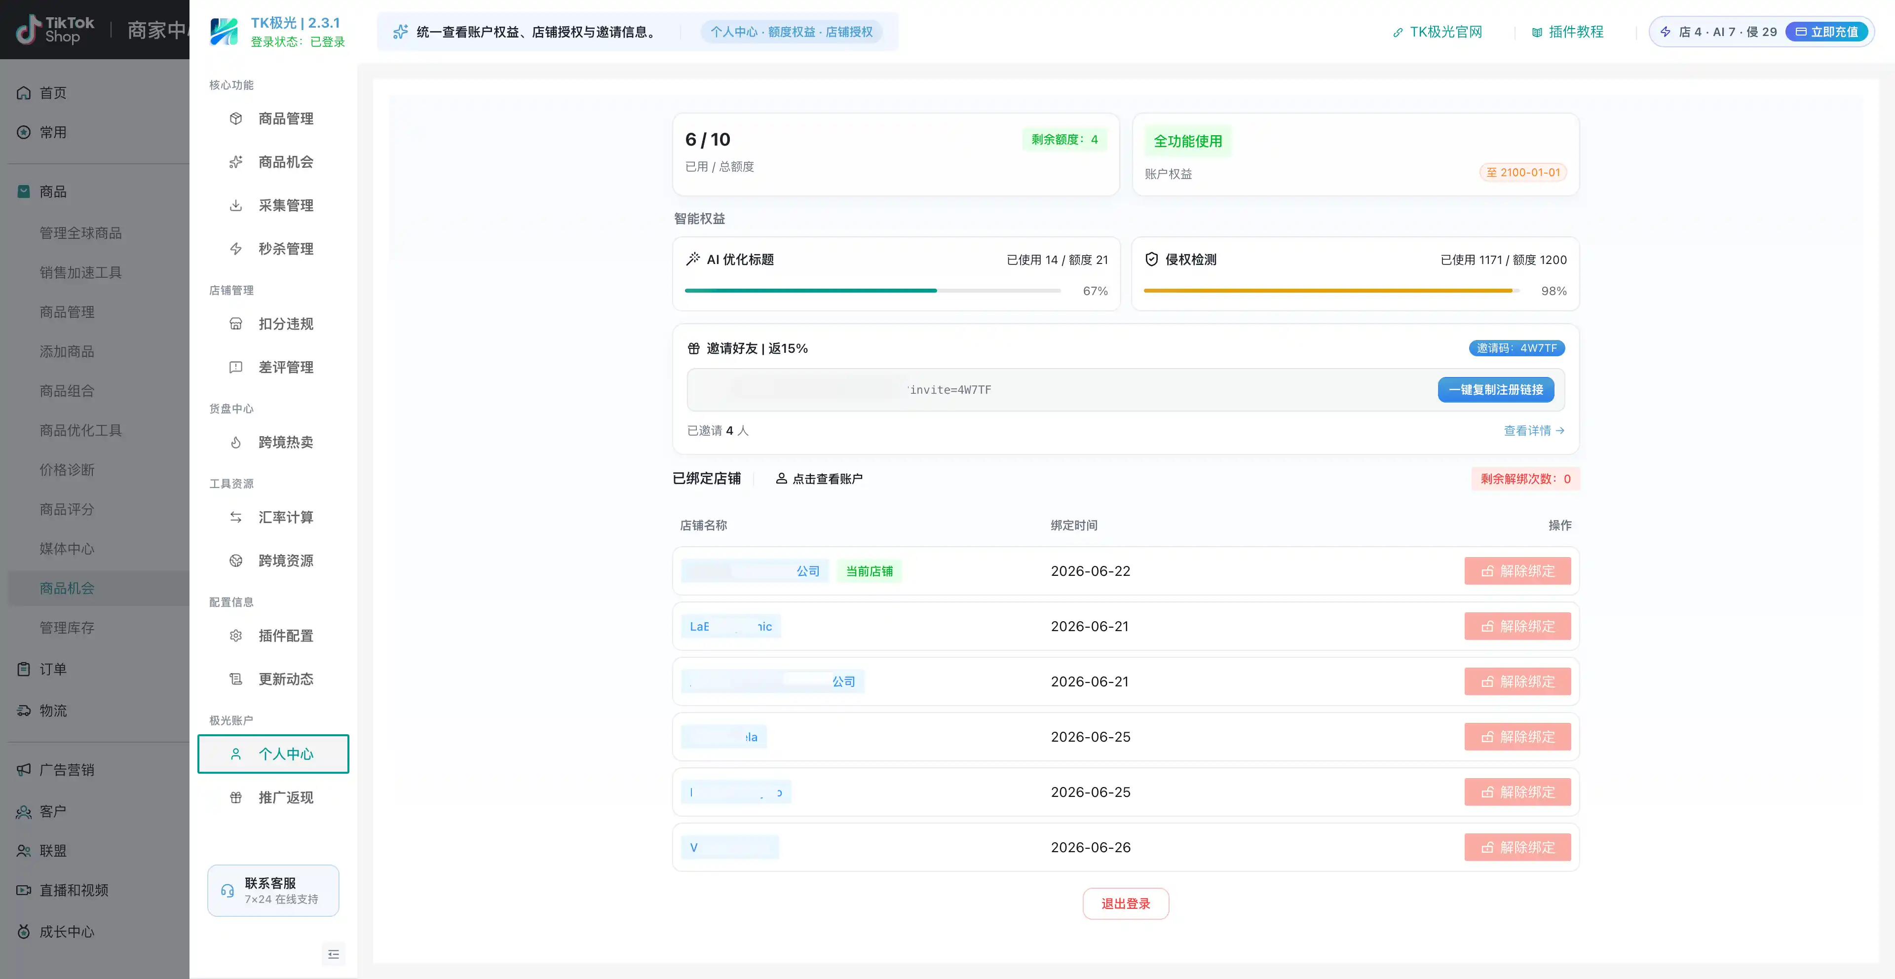Image resolution: width=1895 pixels, height=979 pixels.
Task: Click the 跨境资源 globe icon
Action: (x=235, y=561)
